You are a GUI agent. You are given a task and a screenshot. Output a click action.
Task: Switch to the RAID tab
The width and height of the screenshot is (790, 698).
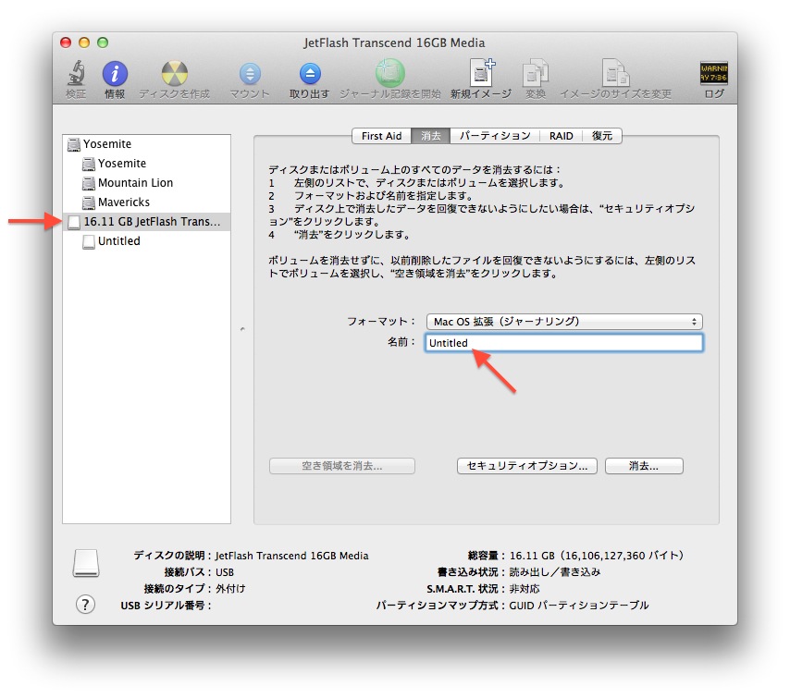tap(562, 136)
